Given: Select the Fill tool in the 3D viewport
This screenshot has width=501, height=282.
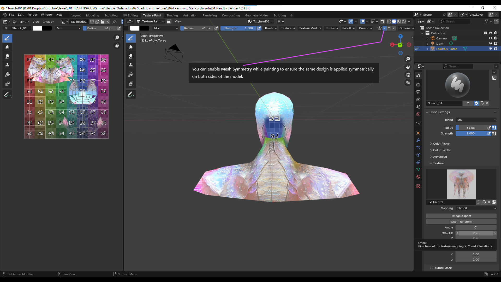Looking at the screenshot, I should 131,74.
